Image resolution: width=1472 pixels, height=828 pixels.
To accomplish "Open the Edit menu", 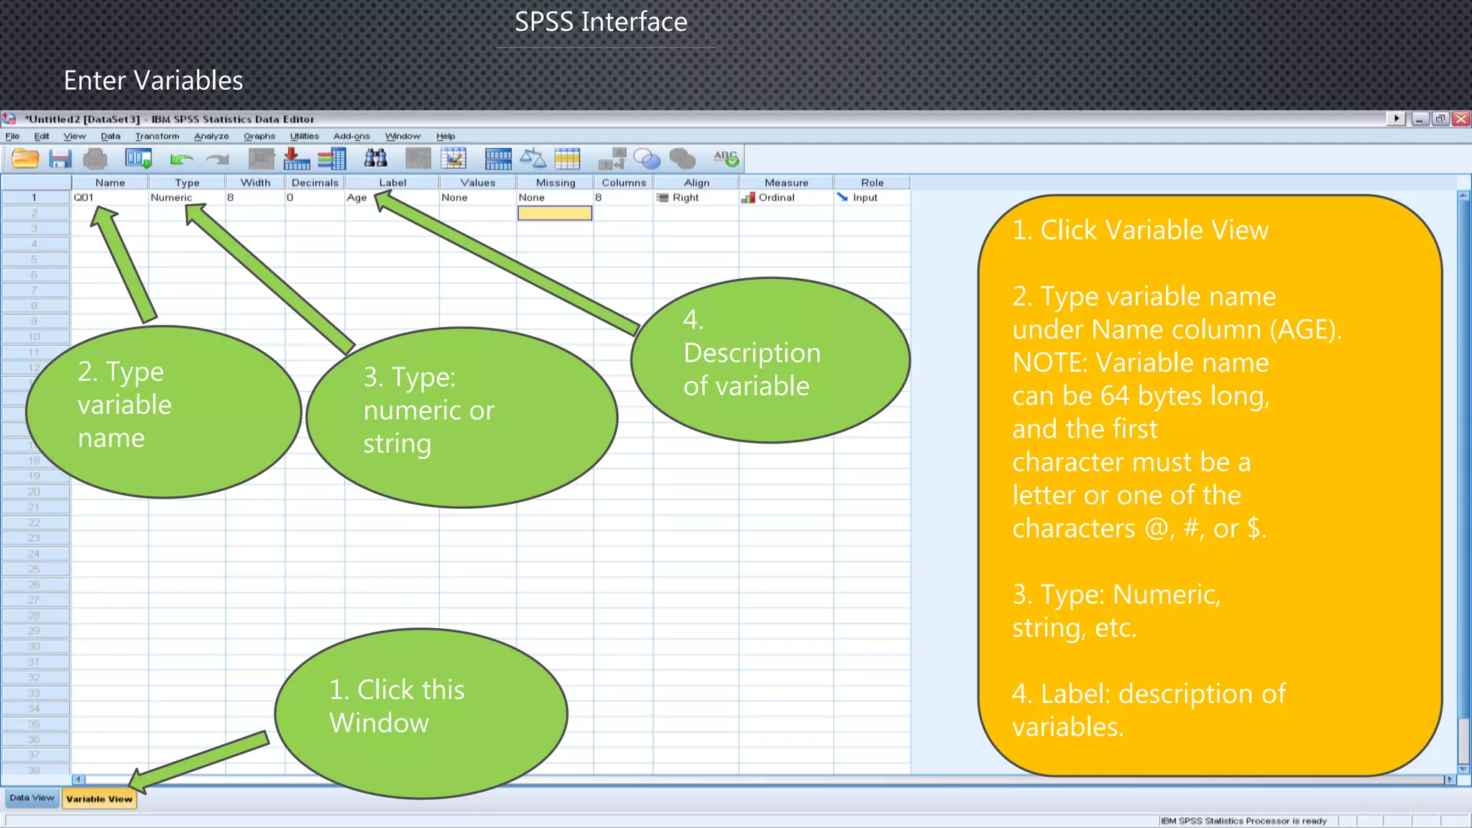I will click(x=42, y=136).
